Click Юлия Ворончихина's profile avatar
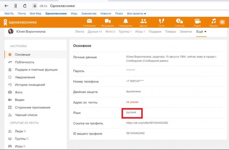The height and width of the screenshot is (150, 229). pos(11,31)
